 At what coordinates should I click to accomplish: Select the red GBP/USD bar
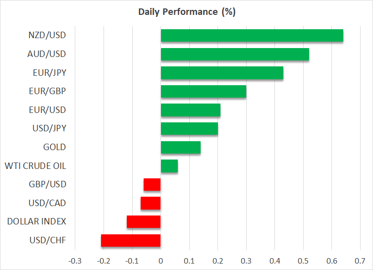click(152, 184)
